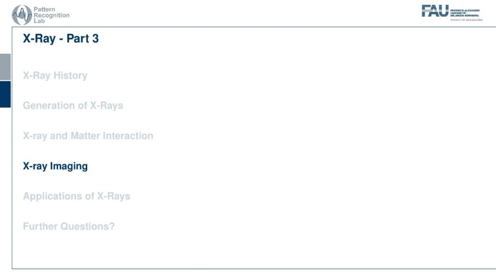
Task: Jump to 'X-ray and Matter Interaction' section
Action: point(88,136)
